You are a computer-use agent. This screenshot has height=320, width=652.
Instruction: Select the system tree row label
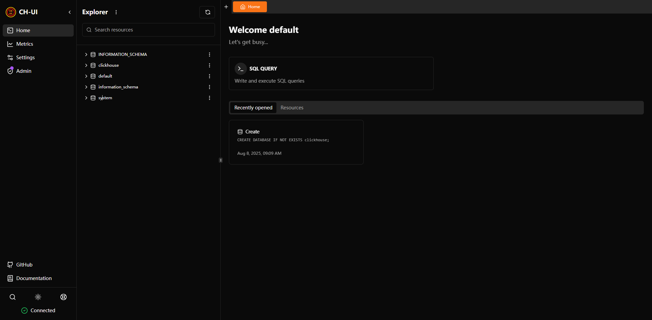tap(105, 98)
